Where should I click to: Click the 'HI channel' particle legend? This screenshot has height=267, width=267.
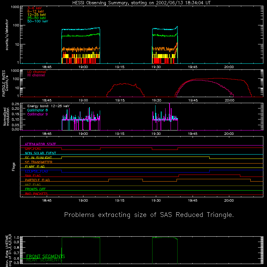tap(36, 75)
